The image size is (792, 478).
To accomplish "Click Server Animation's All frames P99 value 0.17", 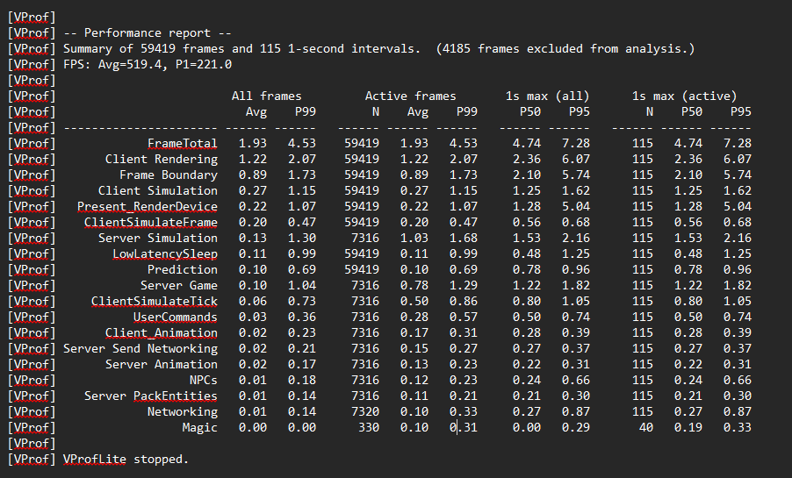I will tap(302, 365).
